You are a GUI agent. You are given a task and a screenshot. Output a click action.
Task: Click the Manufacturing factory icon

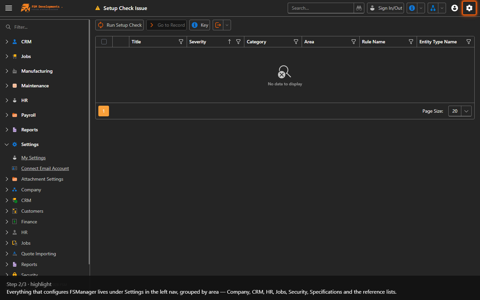pos(15,71)
